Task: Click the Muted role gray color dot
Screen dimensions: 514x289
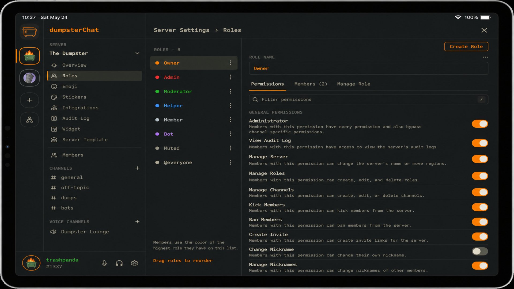Action: point(157,148)
